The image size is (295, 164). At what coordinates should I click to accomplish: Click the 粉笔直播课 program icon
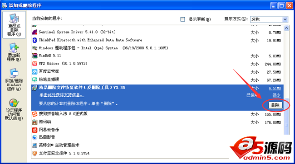[x=34, y=80]
